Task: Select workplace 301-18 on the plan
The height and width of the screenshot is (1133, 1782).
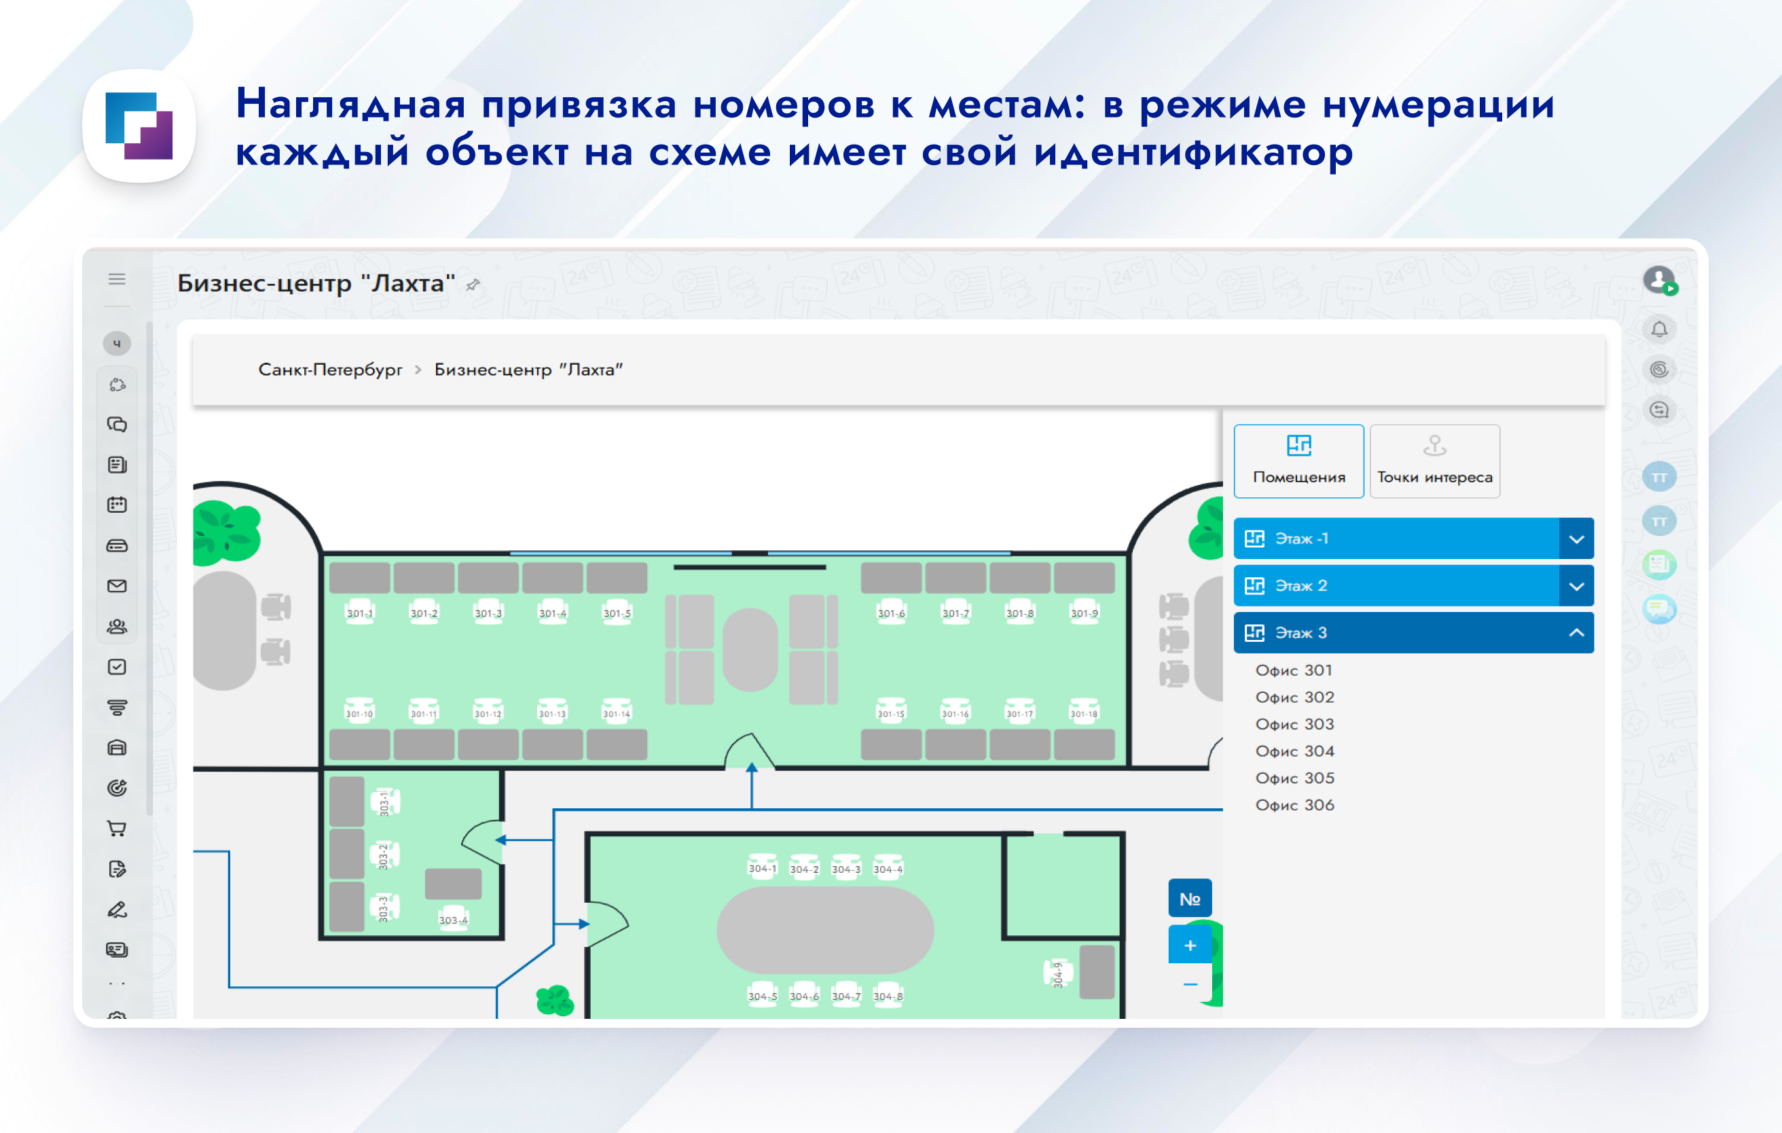Action: pyautogui.click(x=1084, y=712)
